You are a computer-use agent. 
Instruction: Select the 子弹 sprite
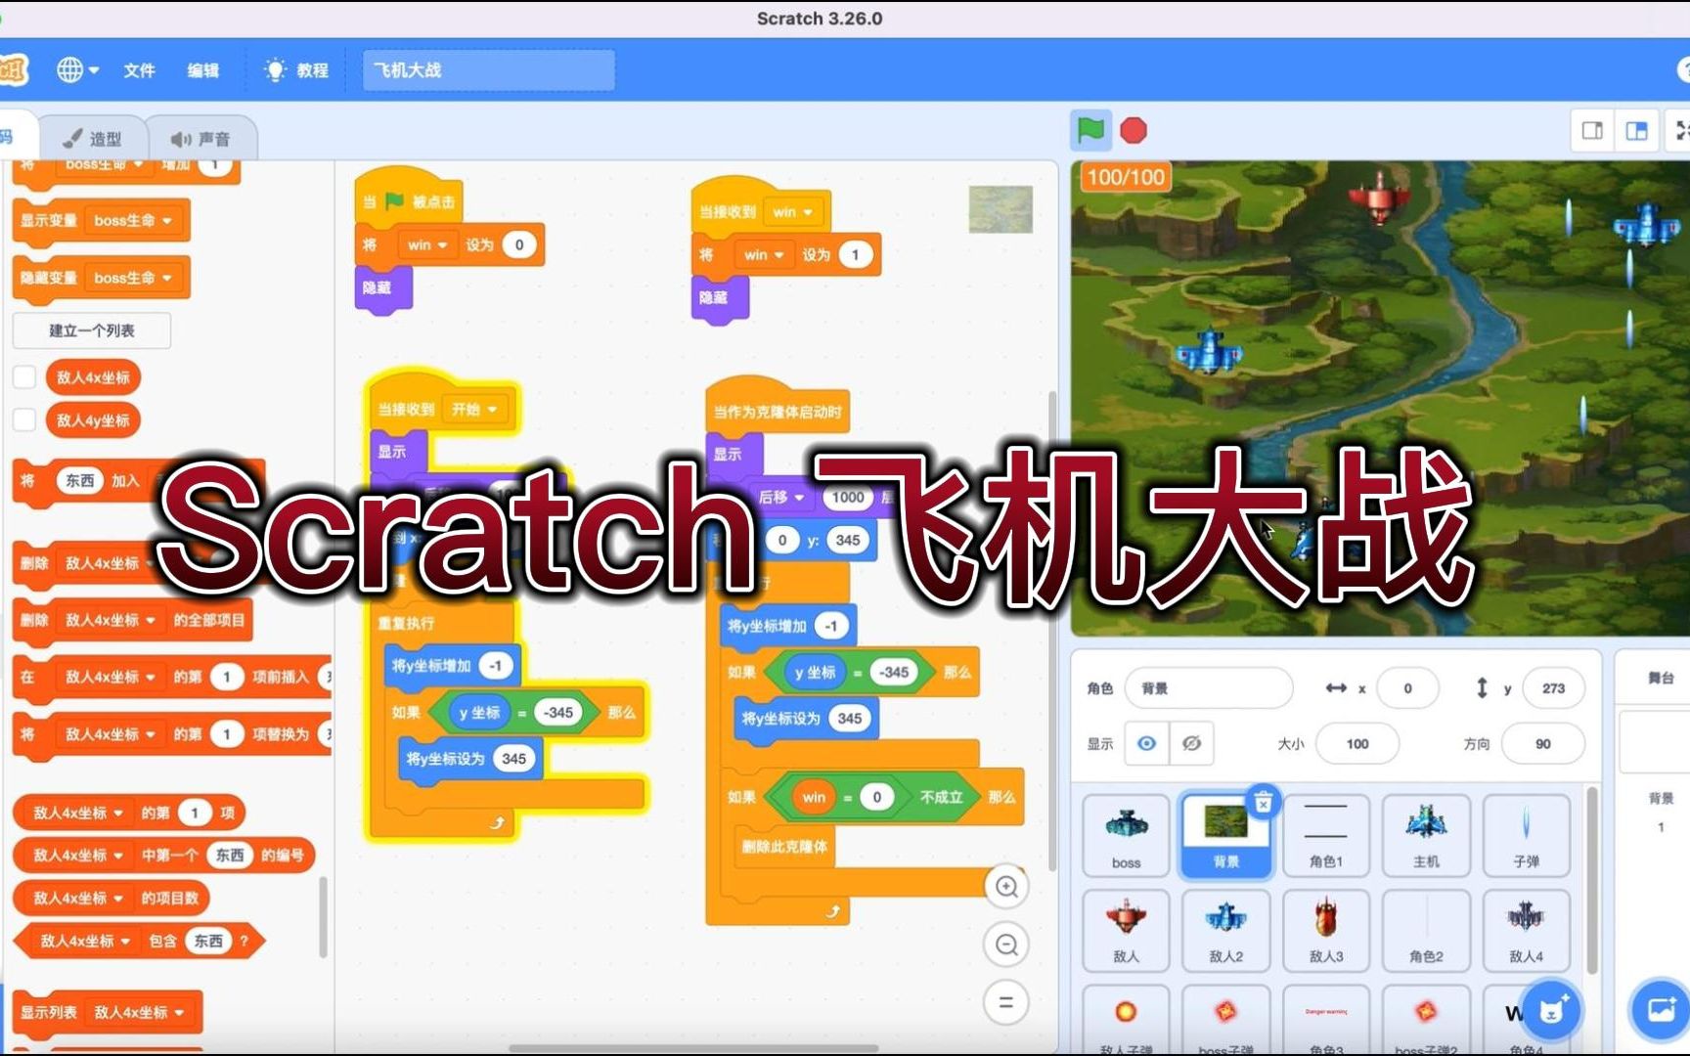[1526, 836]
